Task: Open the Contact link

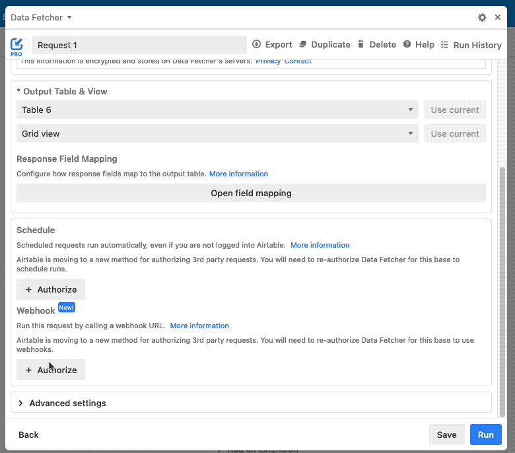Action: [x=298, y=61]
